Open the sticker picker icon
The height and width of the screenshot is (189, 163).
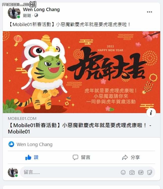pos(150,172)
